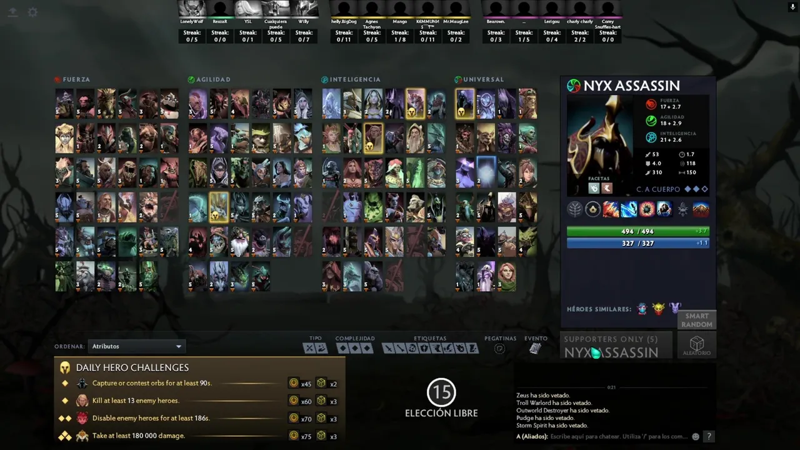Select 'Disable enemy heroes for at least 186s' challenge

[x=200, y=418]
